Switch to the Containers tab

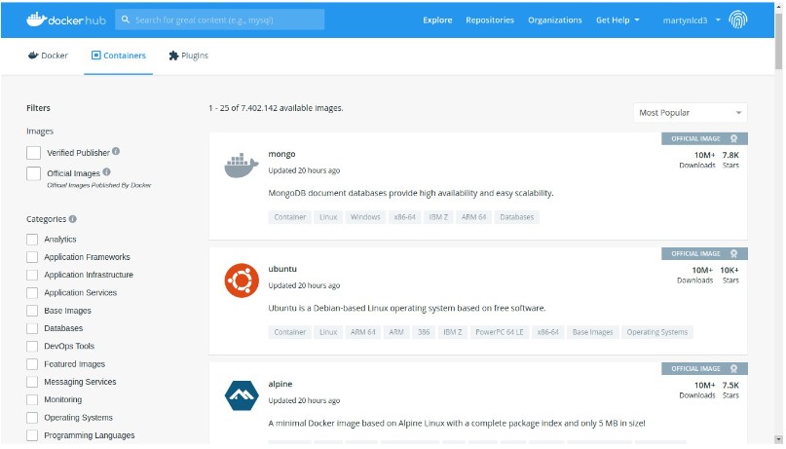[118, 56]
